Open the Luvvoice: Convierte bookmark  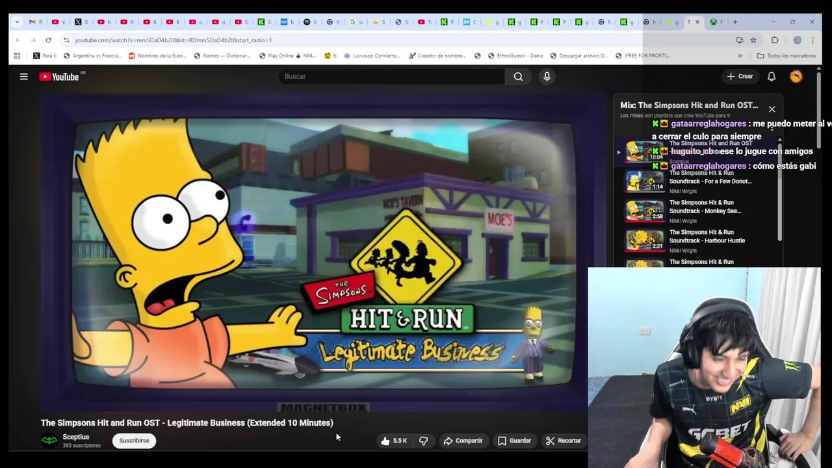coord(372,55)
